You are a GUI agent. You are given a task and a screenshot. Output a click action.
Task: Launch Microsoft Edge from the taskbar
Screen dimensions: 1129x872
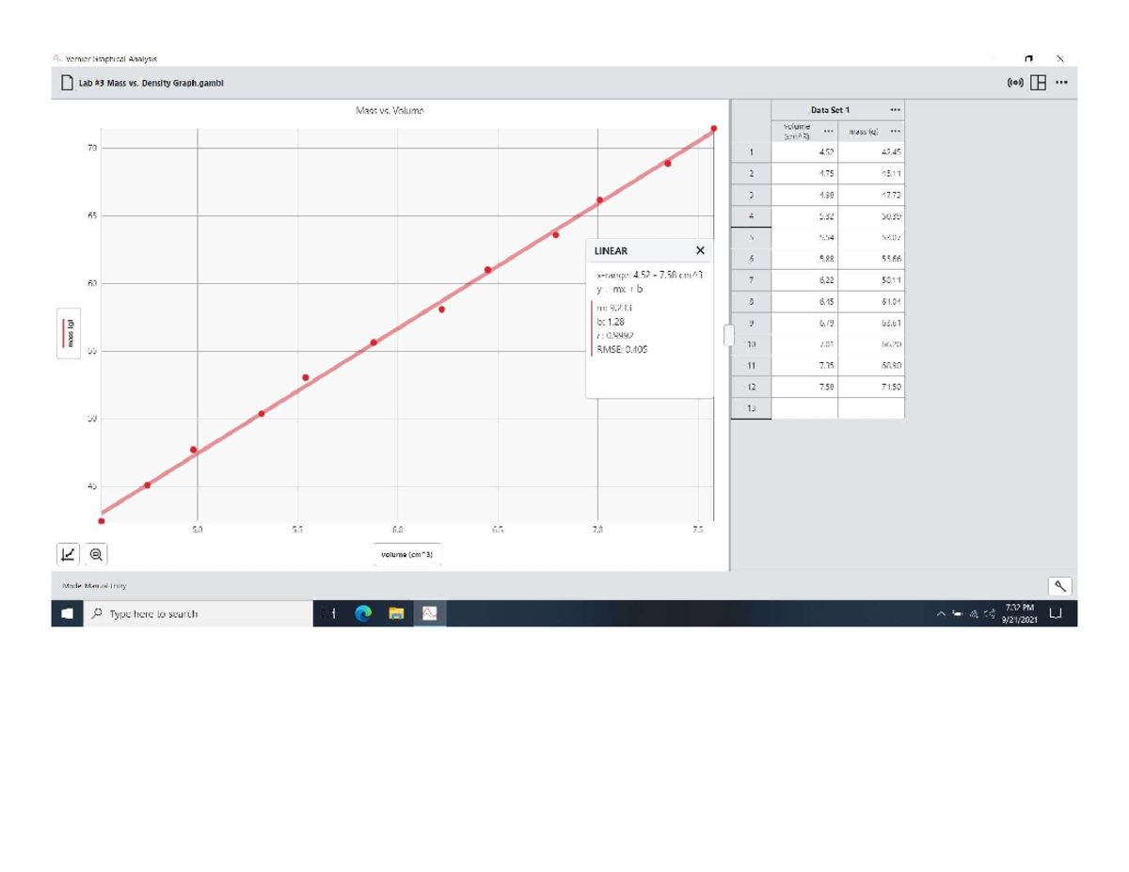pos(362,612)
